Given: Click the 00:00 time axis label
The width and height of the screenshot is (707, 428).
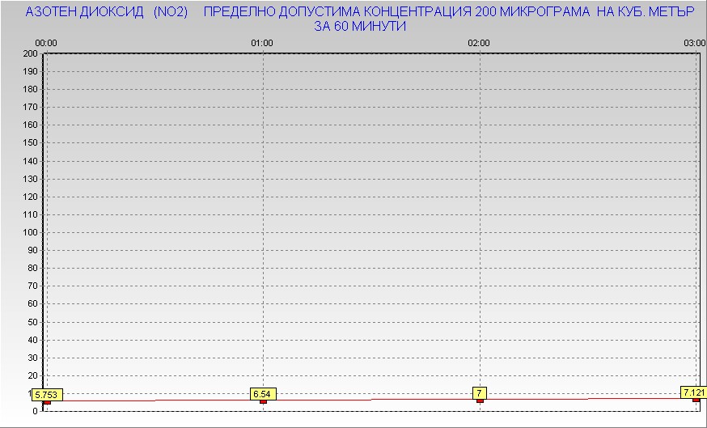Looking at the screenshot, I should coord(46,42).
